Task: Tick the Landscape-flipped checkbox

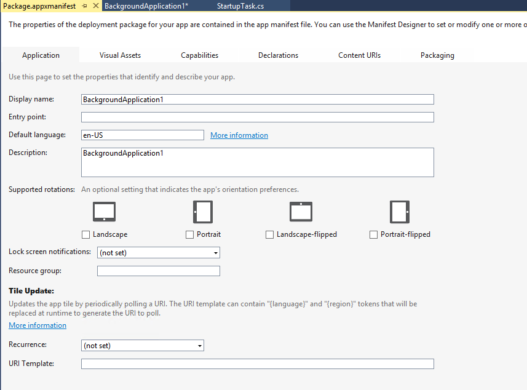Action: click(x=270, y=234)
